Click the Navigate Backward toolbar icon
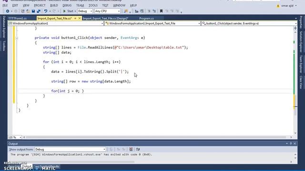Image resolution: width=305 pixels, height=171 pixels. coord(8,11)
